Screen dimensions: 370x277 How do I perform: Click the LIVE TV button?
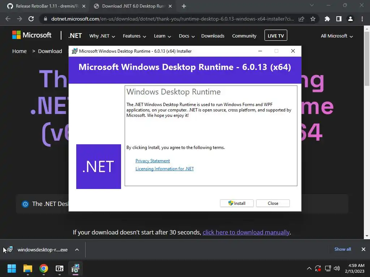276,35
